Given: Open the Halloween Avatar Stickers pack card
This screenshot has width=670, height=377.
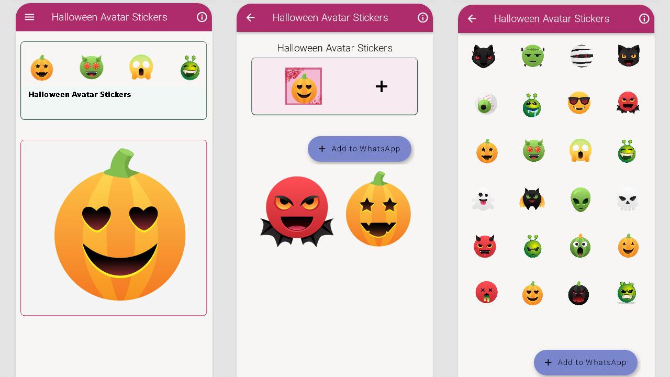Looking at the screenshot, I should pos(114,81).
